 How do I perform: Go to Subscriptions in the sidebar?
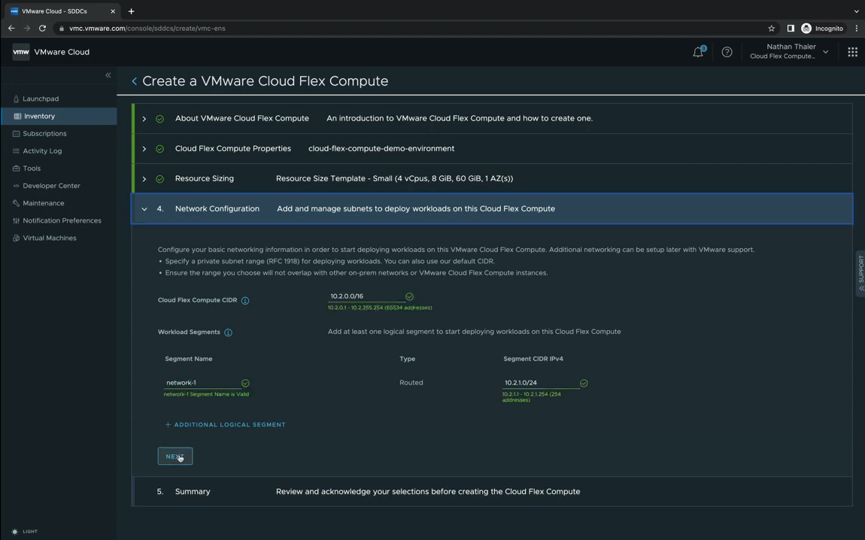(x=44, y=133)
